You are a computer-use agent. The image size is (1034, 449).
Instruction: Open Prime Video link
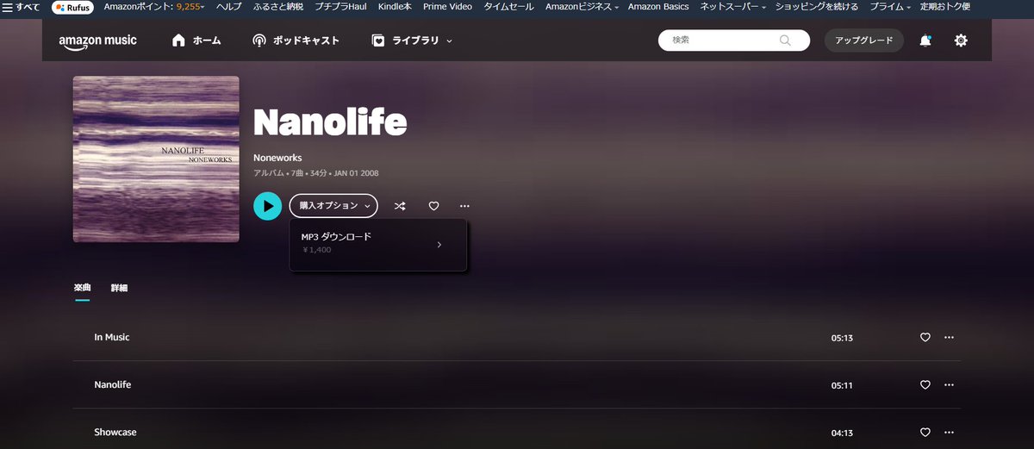[x=447, y=7]
